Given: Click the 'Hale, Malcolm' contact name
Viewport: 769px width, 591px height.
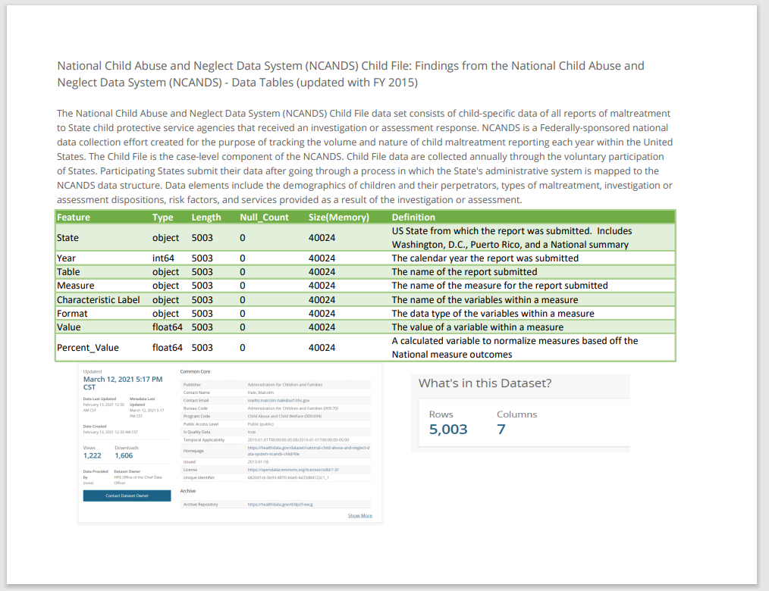Looking at the screenshot, I should click(261, 392).
